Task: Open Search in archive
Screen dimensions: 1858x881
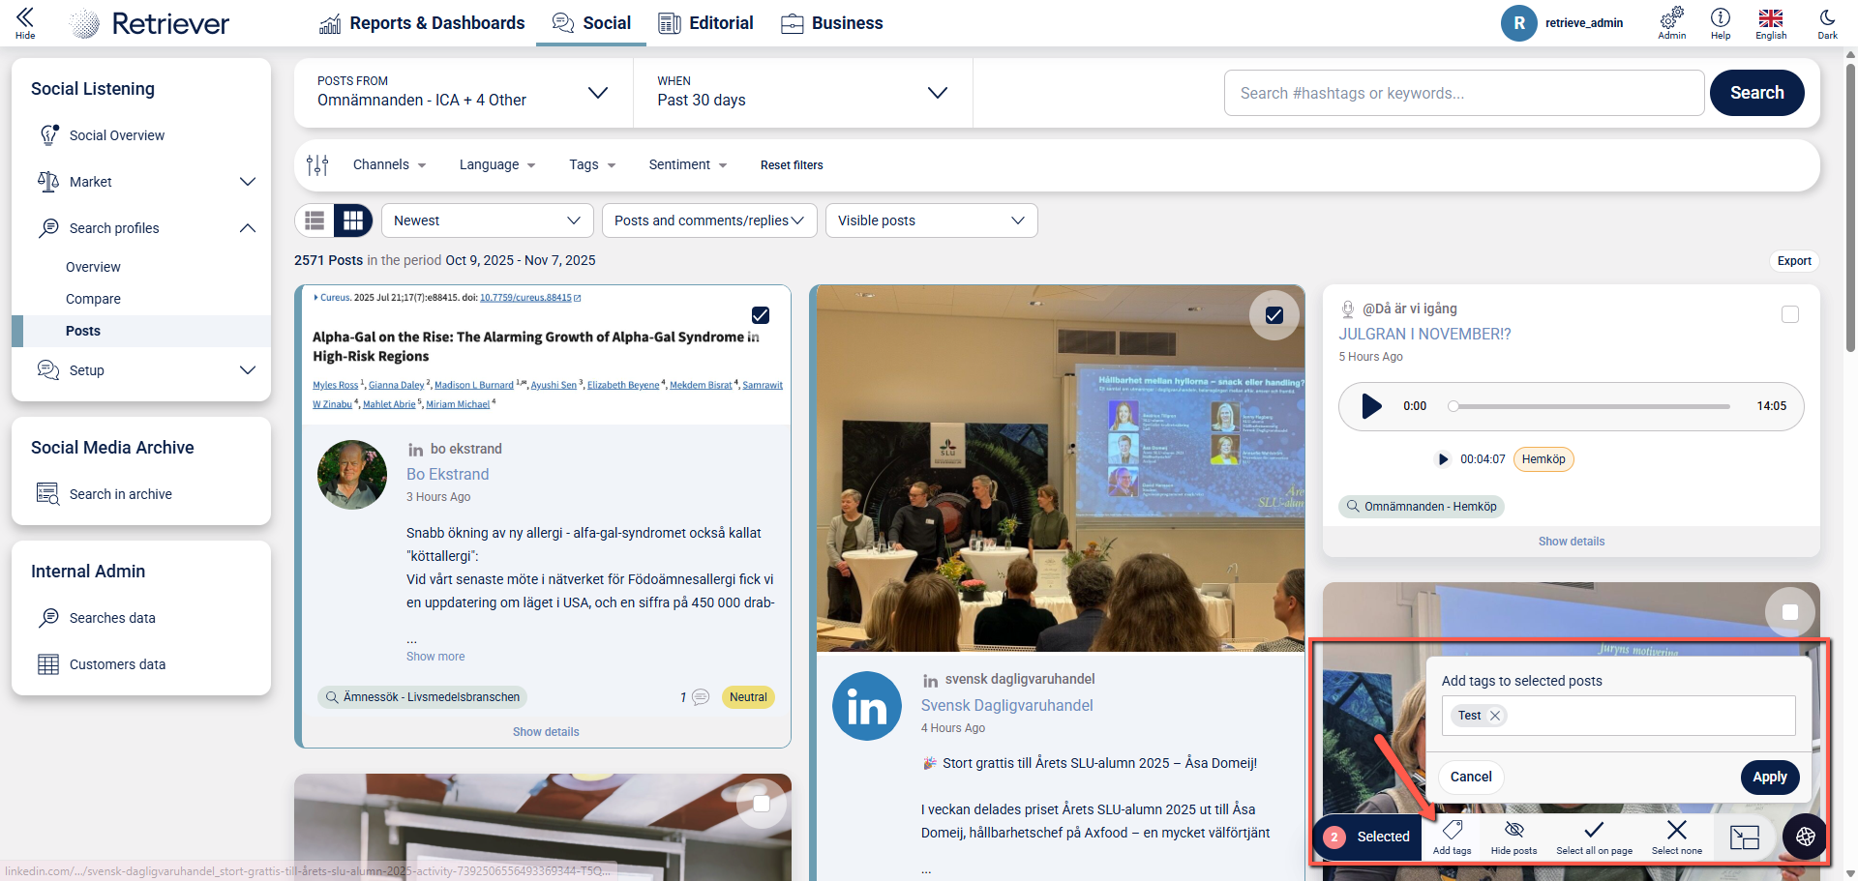Action: click(120, 494)
